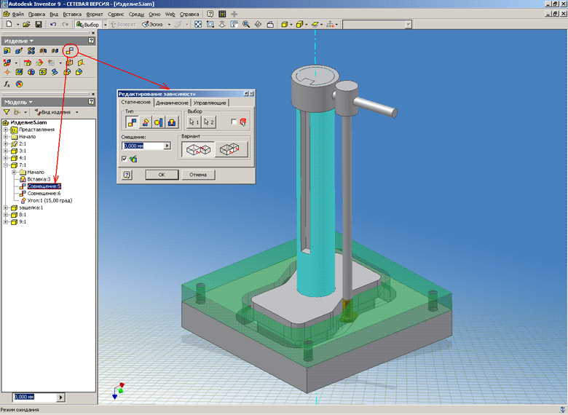Click the Pattern Component panel icon
Viewport: 568px width, 415px height.
tap(31, 51)
